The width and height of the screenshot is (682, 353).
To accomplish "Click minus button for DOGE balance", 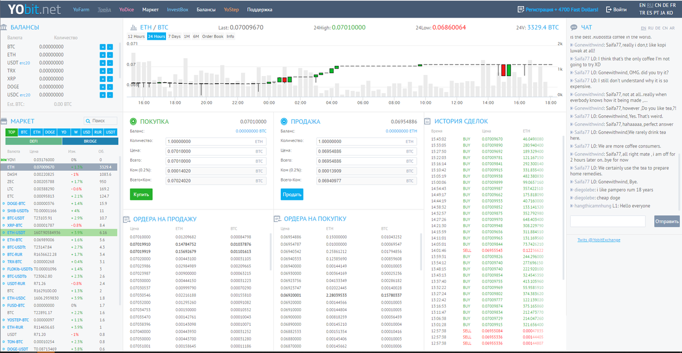I will pos(110,87).
